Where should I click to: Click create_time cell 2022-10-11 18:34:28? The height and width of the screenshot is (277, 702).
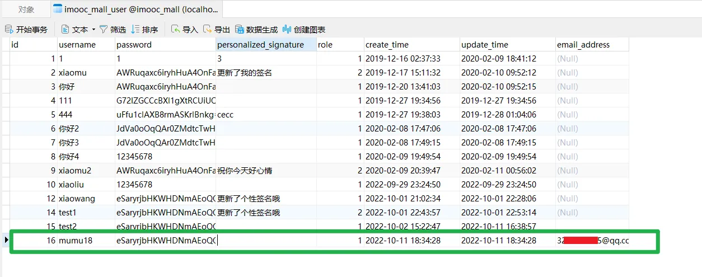tap(411, 241)
